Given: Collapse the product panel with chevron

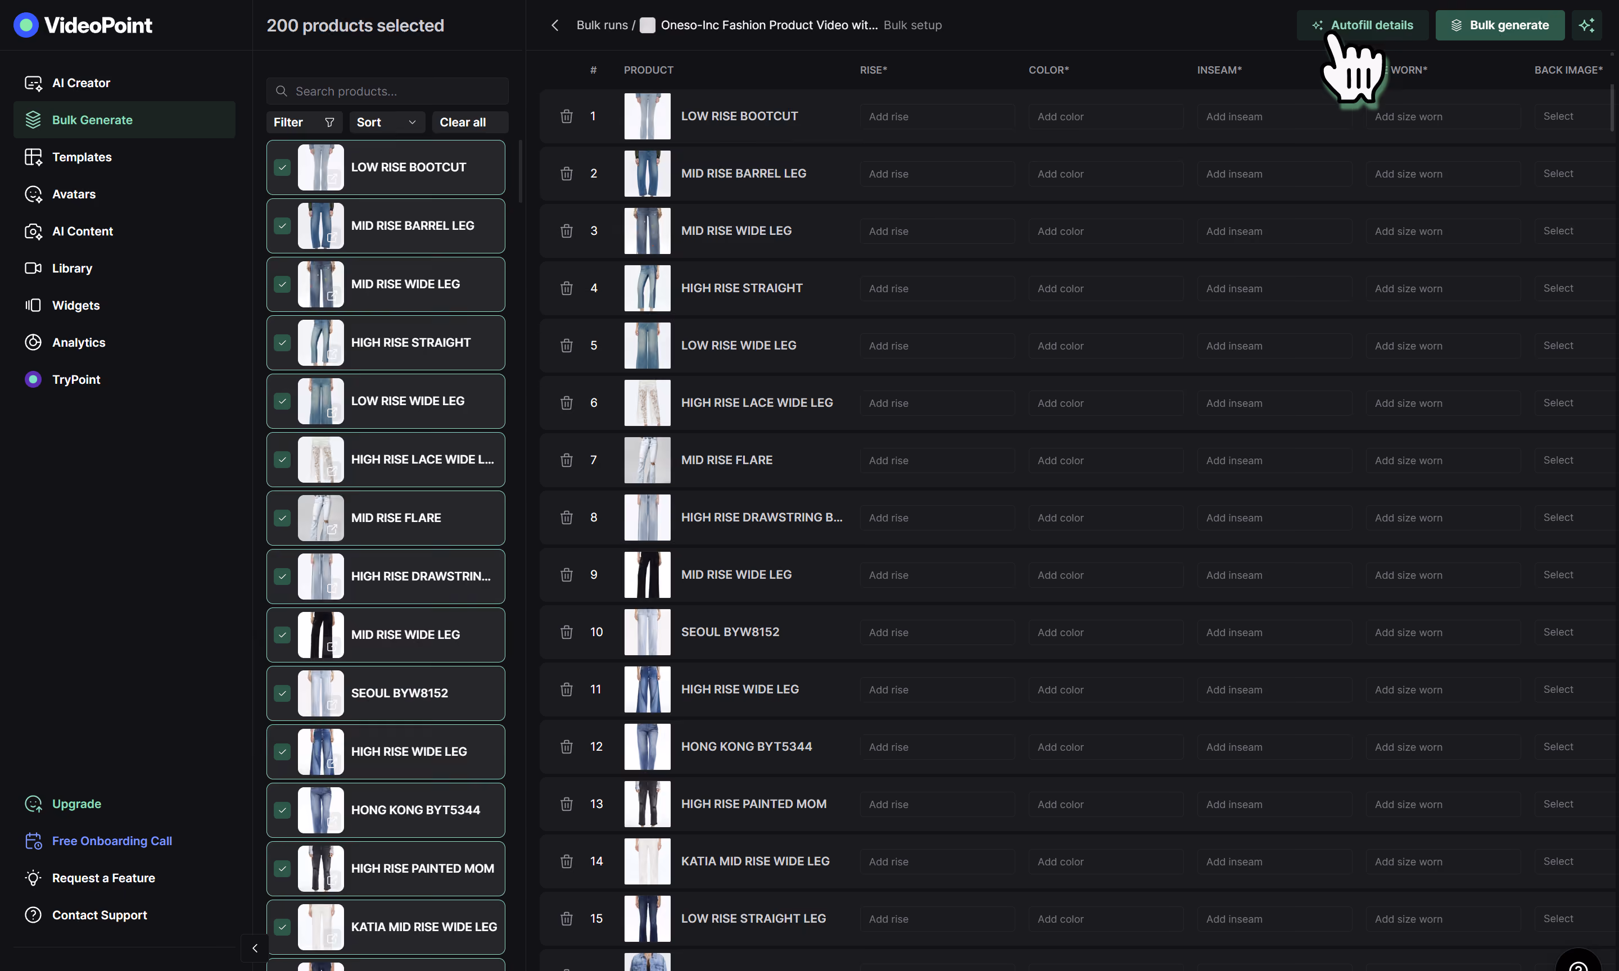Looking at the screenshot, I should pos(255,947).
